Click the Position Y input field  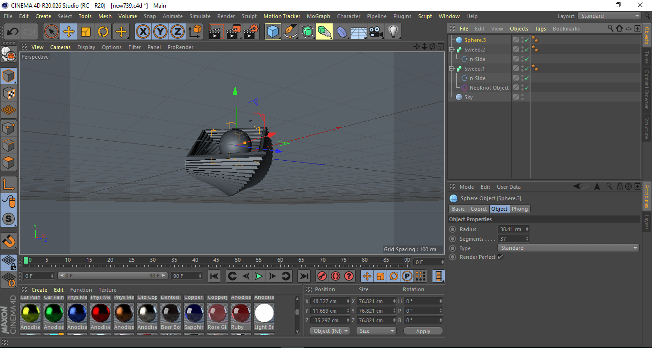[329, 311]
